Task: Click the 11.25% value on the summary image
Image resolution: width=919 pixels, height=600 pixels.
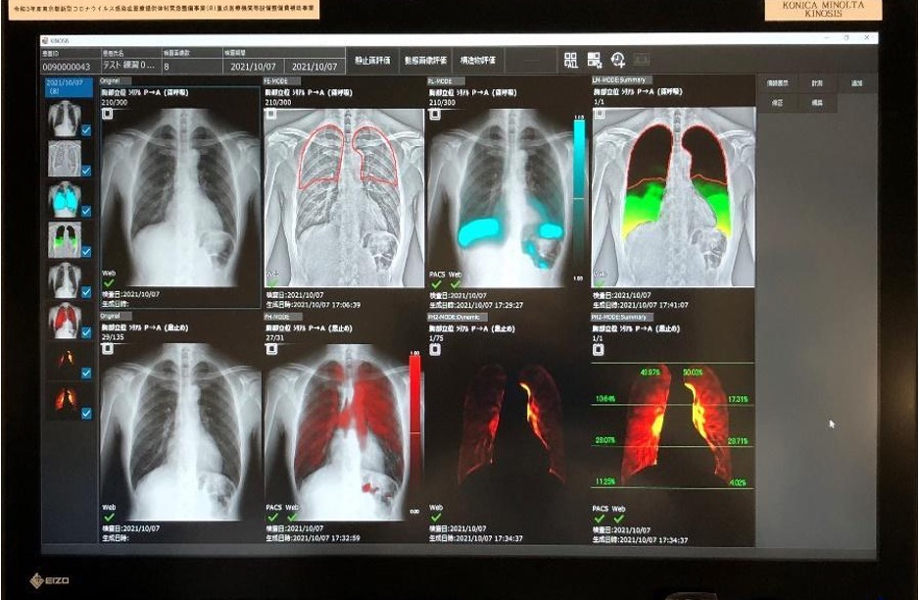Action: pos(605,481)
